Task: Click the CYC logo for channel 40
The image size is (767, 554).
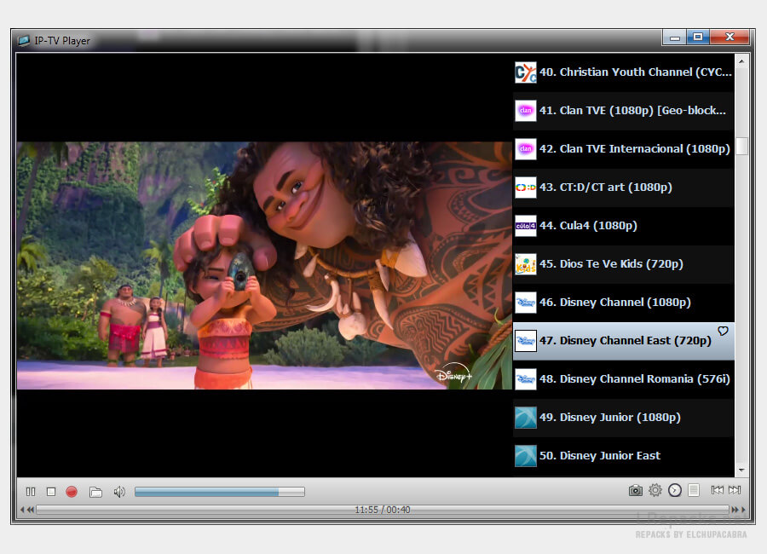Action: coord(526,72)
